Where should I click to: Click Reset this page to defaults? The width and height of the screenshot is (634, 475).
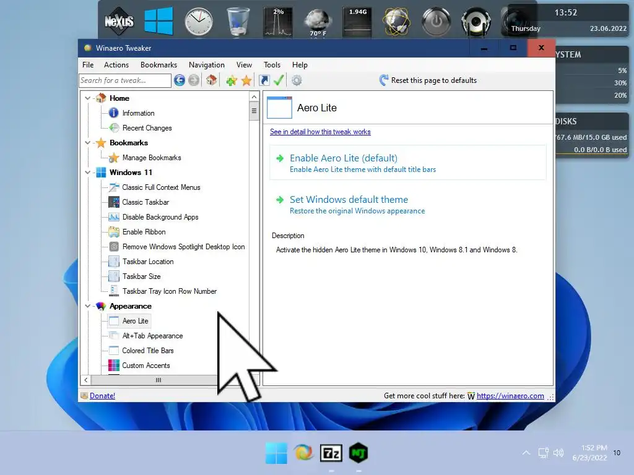click(428, 80)
